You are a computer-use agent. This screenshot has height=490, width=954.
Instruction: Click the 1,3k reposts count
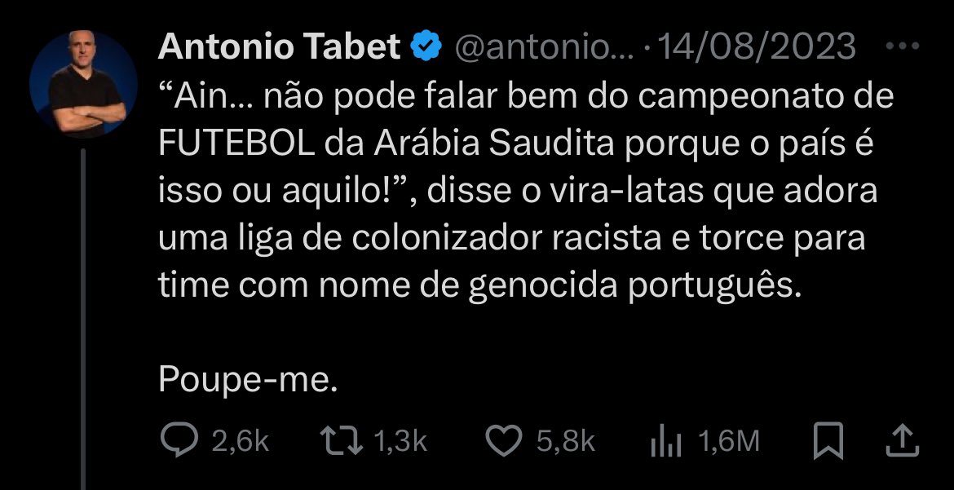pos(400,442)
